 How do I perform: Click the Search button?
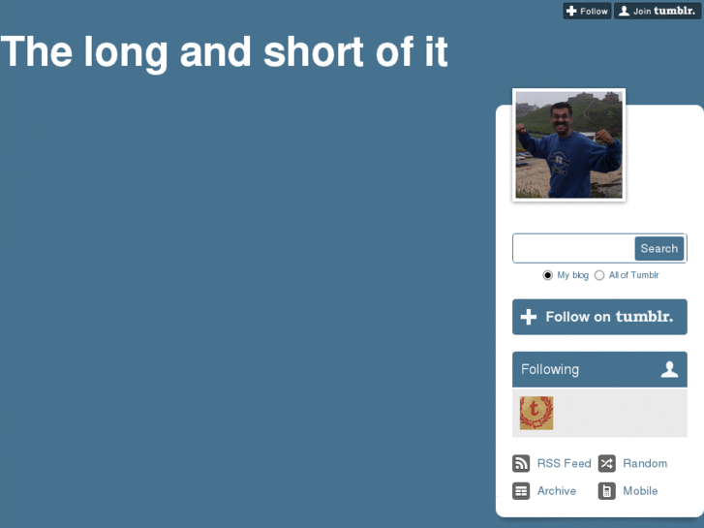(x=659, y=248)
